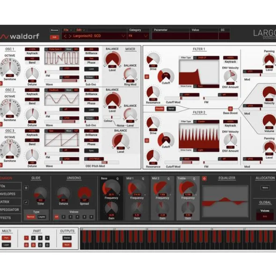Toggle Part 2 power icon
Image resolution: width=276 pixels, height=277 pixels.
33,245
